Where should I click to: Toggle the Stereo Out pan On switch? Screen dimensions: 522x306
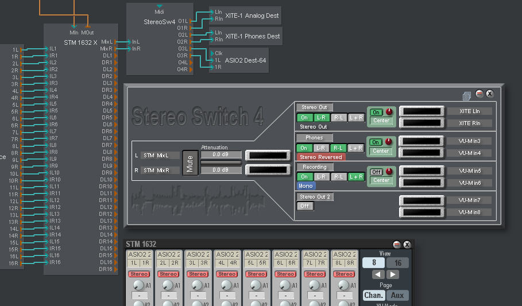coord(376,113)
